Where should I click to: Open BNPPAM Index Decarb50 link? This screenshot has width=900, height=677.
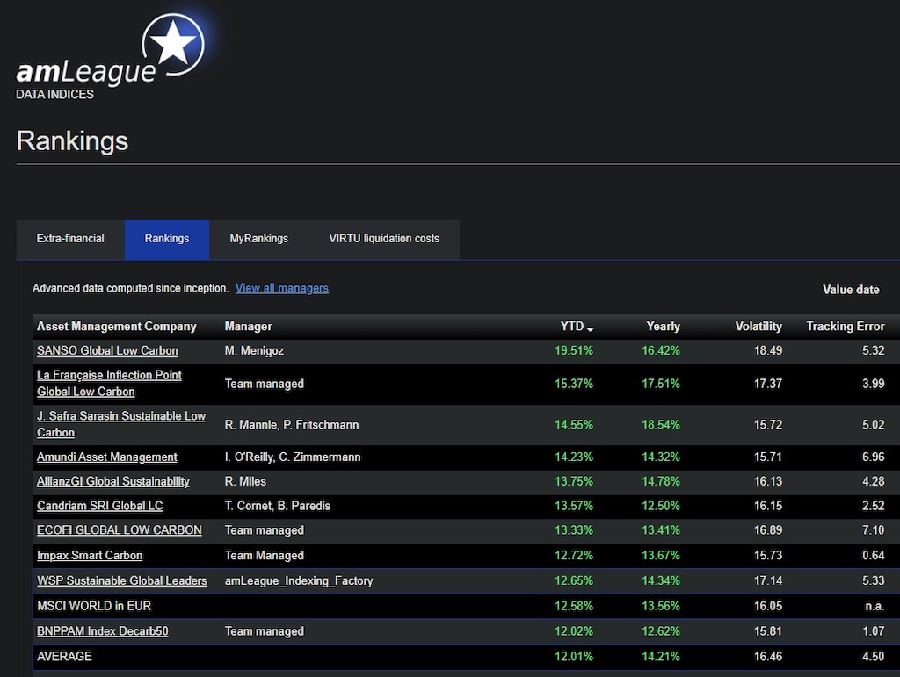103,631
